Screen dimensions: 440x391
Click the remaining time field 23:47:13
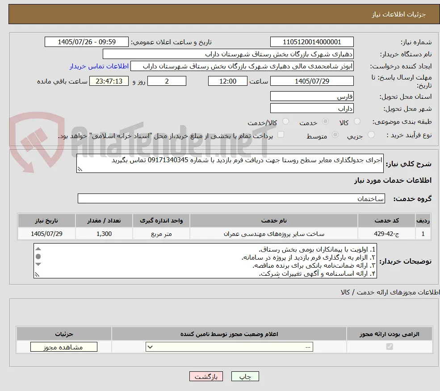109,81
